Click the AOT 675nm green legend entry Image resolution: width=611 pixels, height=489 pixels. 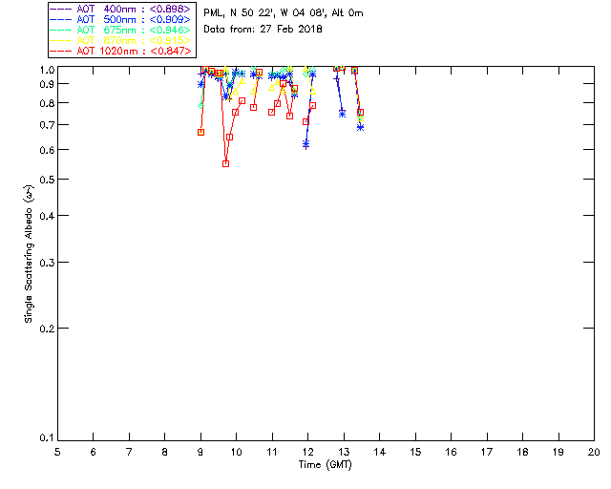coord(120,30)
